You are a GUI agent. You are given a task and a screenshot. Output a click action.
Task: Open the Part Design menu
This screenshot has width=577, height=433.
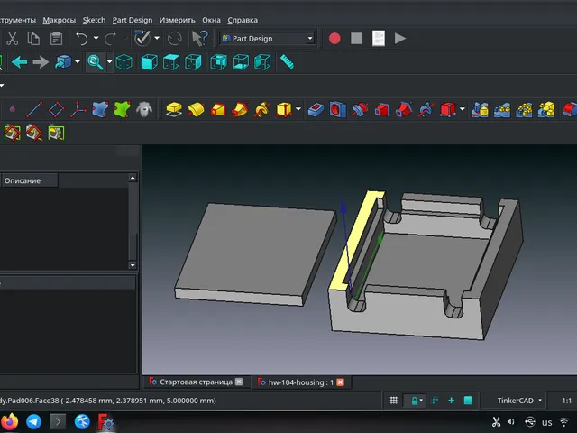pos(133,20)
